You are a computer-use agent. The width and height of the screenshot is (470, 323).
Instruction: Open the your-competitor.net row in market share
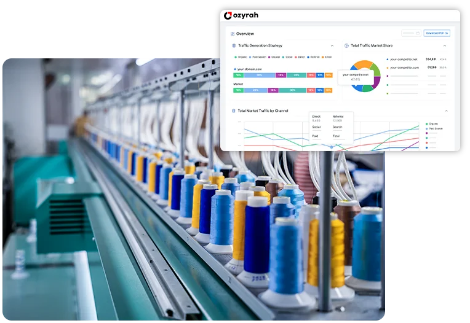pyautogui.click(x=403, y=60)
